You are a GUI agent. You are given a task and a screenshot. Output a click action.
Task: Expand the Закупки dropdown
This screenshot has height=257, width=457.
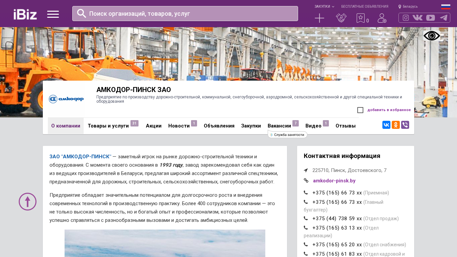pos(324,6)
